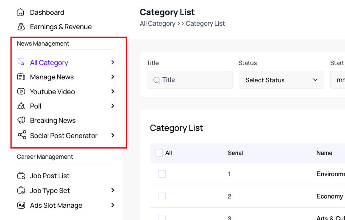Click the Manage News newspaper icon
Image resolution: width=345 pixels, height=220 pixels.
point(21,77)
